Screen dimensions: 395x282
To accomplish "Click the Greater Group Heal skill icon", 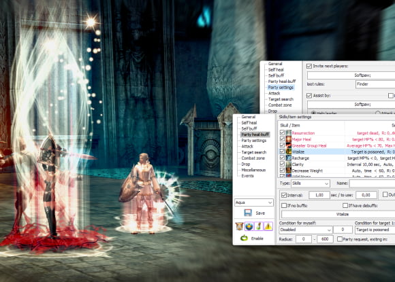I will pyautogui.click(x=289, y=145).
